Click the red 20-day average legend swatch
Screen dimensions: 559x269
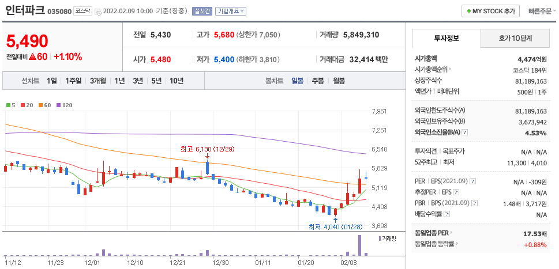22,105
